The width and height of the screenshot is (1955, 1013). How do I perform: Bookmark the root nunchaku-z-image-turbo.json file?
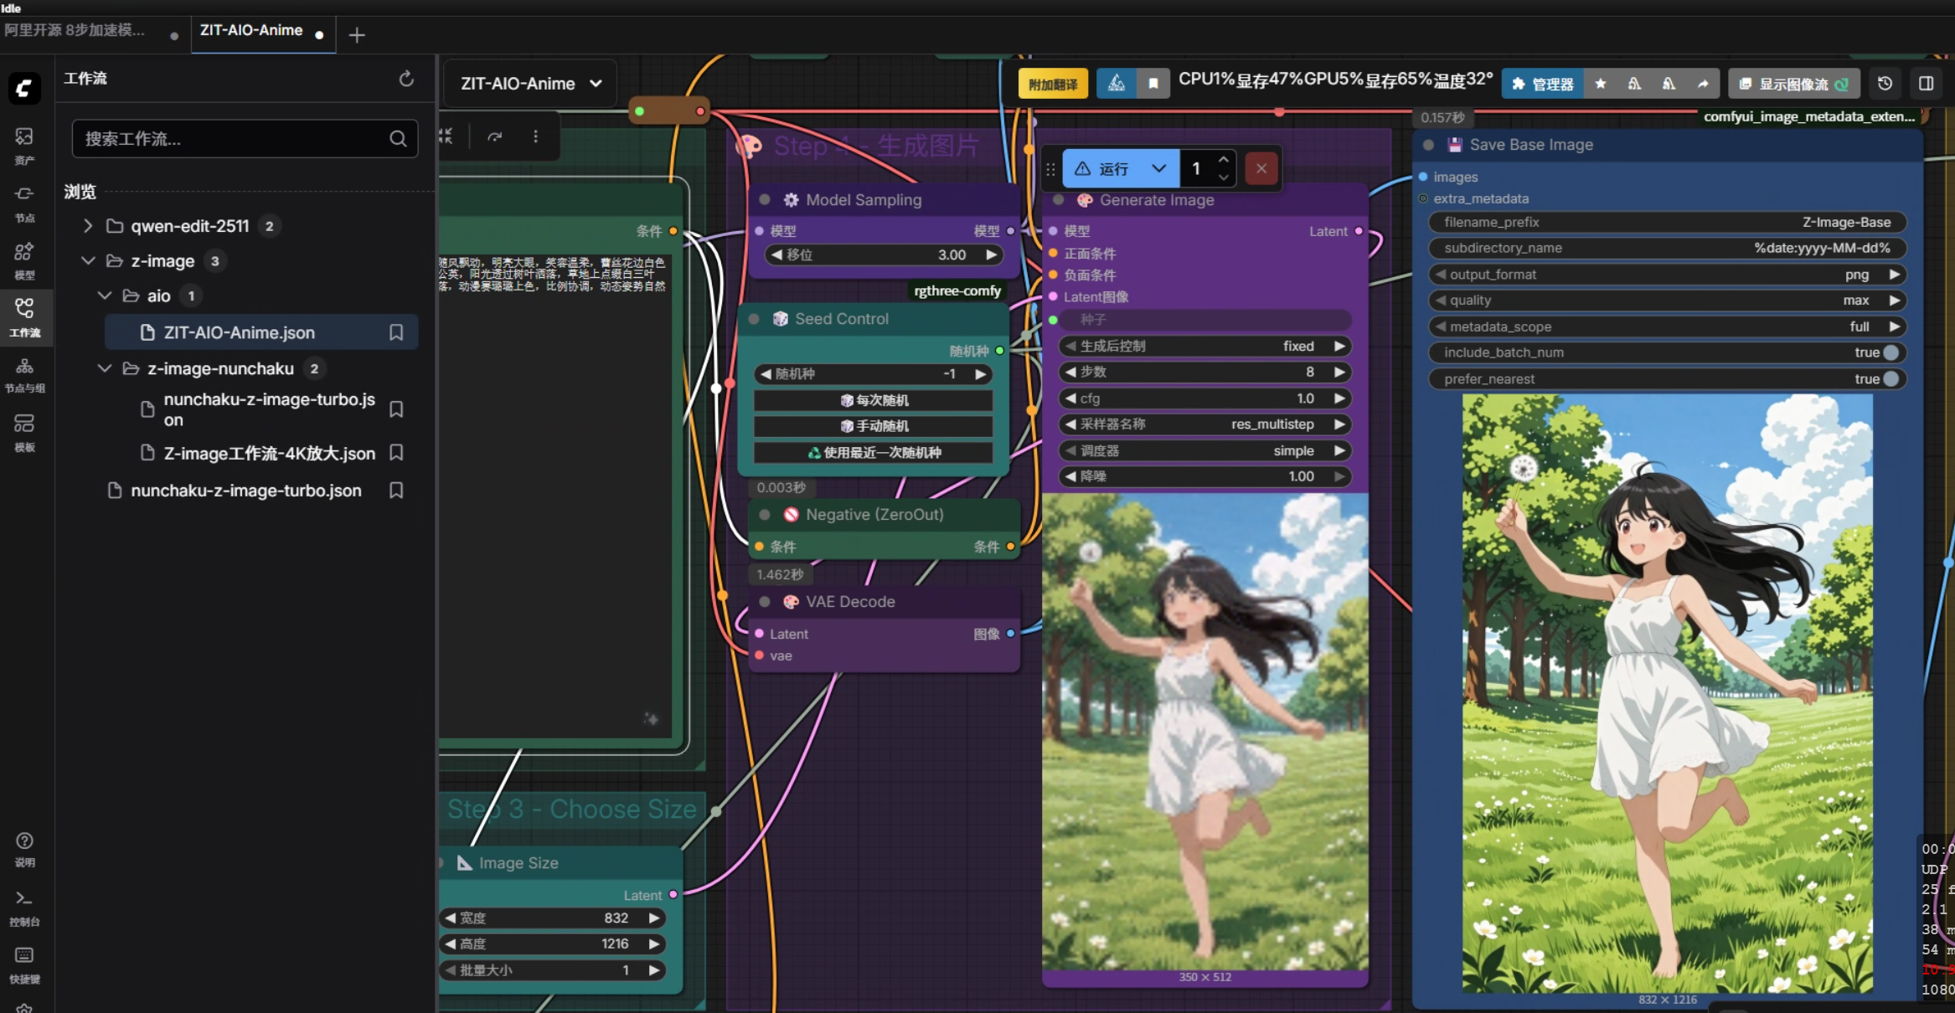coord(396,491)
